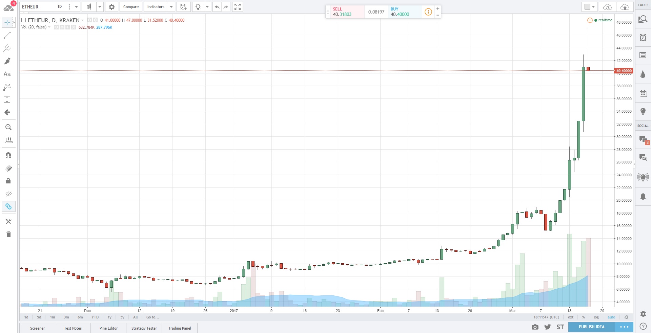Click the left sidebar back arrow icon
Viewport: 651px width, 333px height.
pos(7,112)
